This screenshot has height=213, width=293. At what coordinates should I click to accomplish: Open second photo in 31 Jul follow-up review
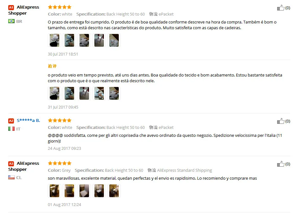click(69, 93)
